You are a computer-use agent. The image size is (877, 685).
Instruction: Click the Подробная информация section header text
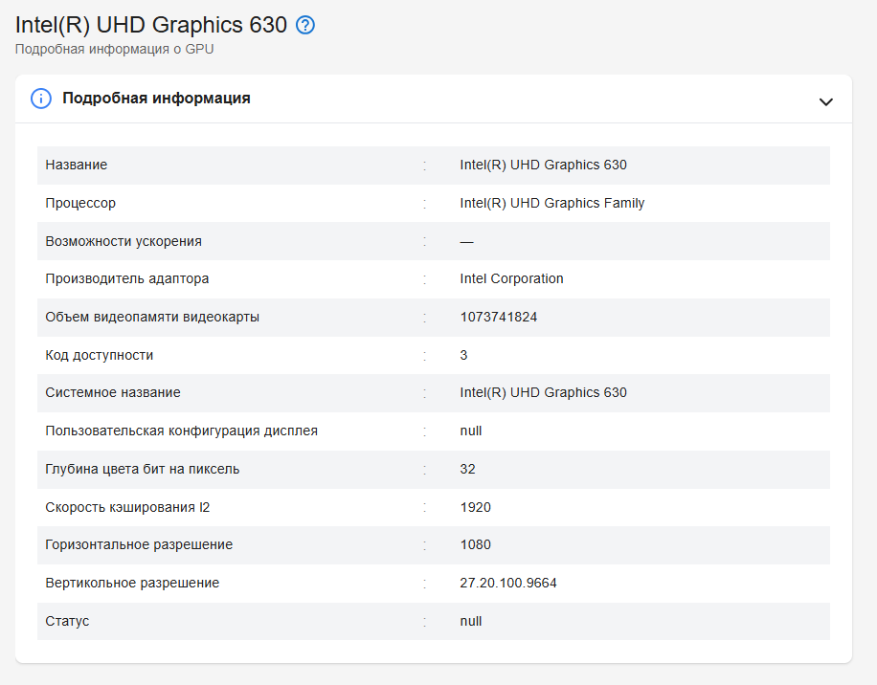click(156, 99)
